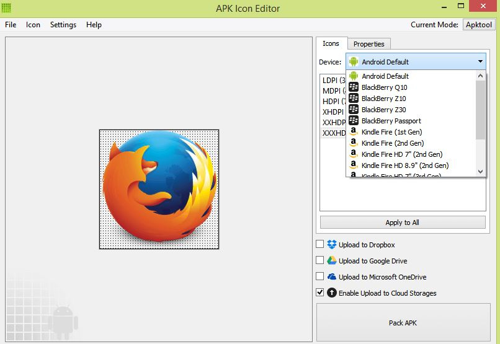
Task: Click the Dropbox logo icon
Action: click(x=332, y=245)
